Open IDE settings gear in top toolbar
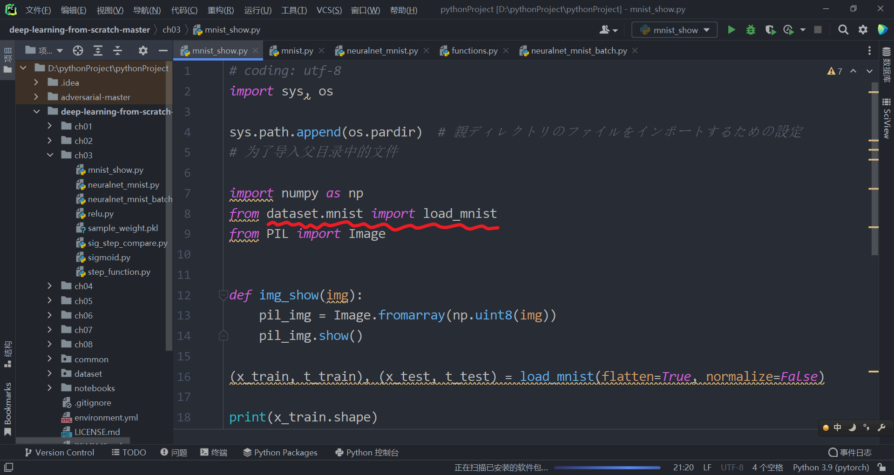894x475 pixels. point(863,30)
